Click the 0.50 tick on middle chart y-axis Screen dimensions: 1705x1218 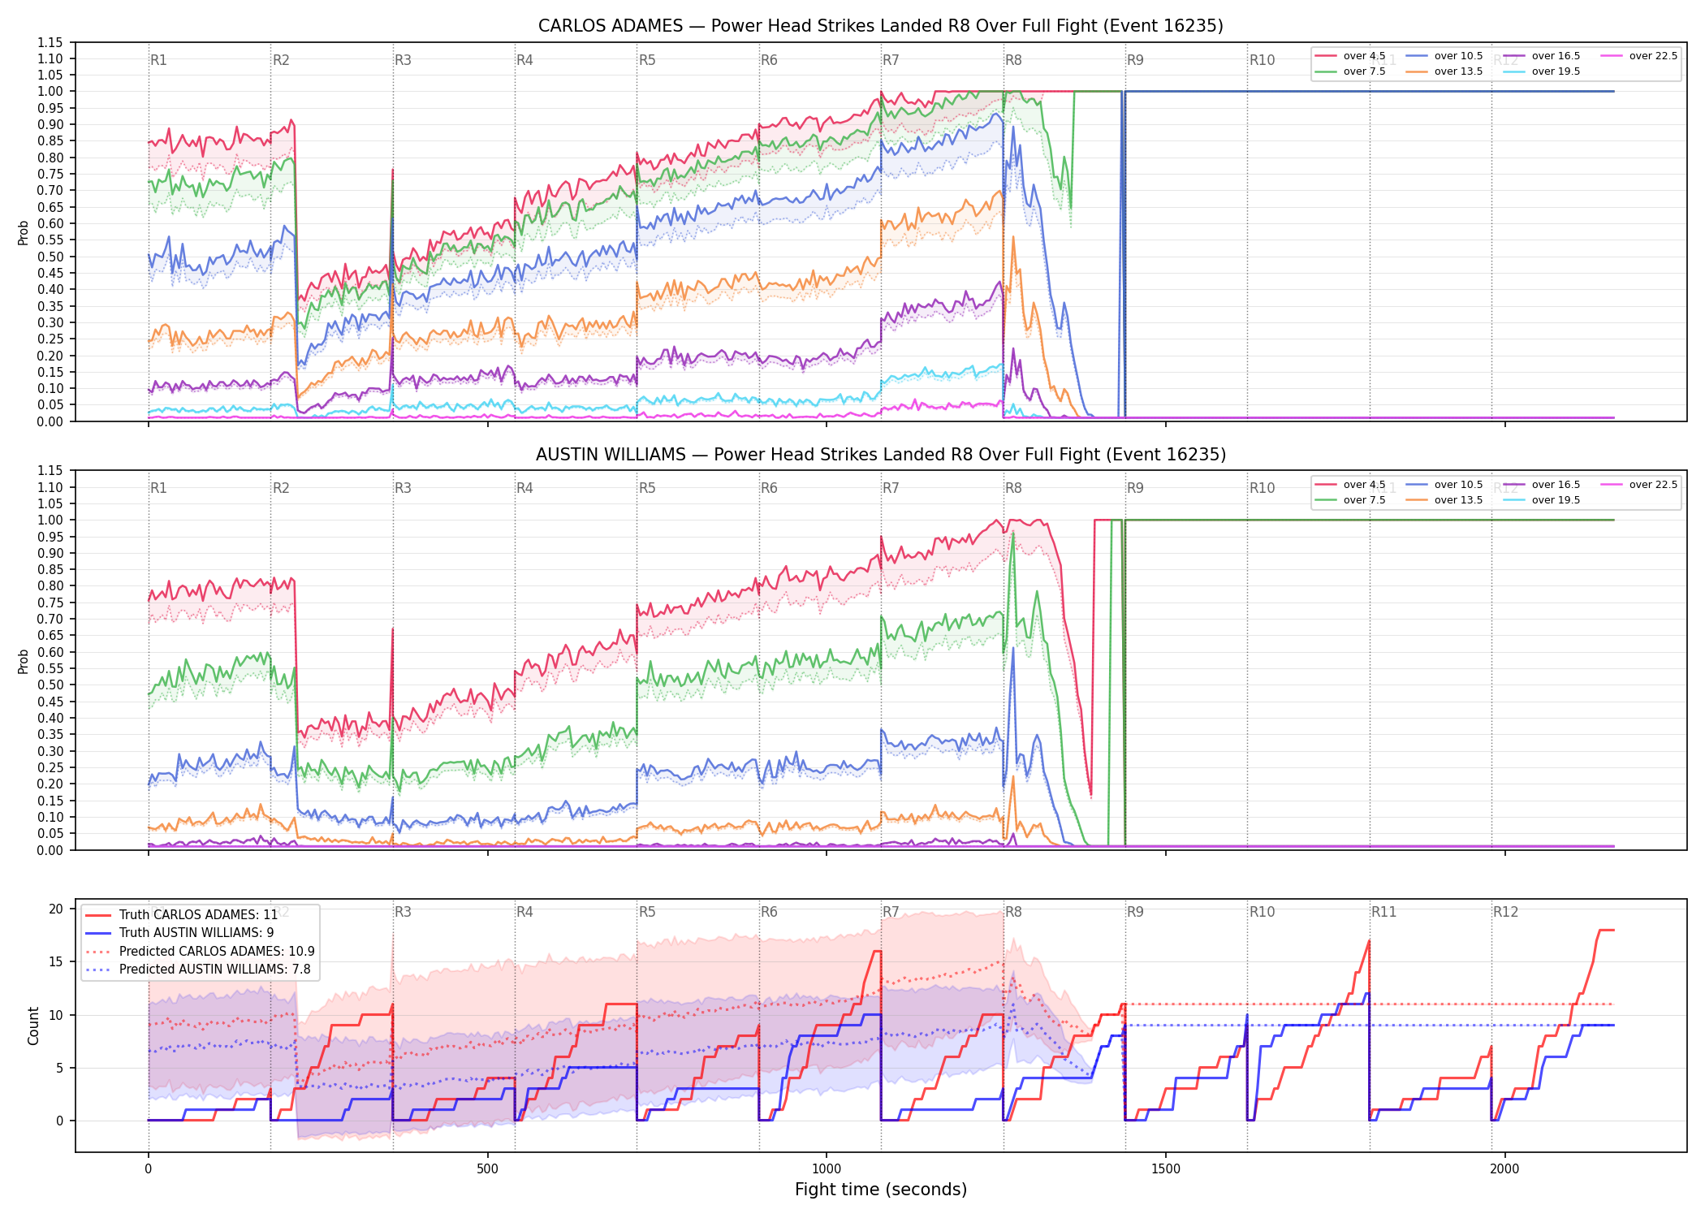click(x=50, y=685)
